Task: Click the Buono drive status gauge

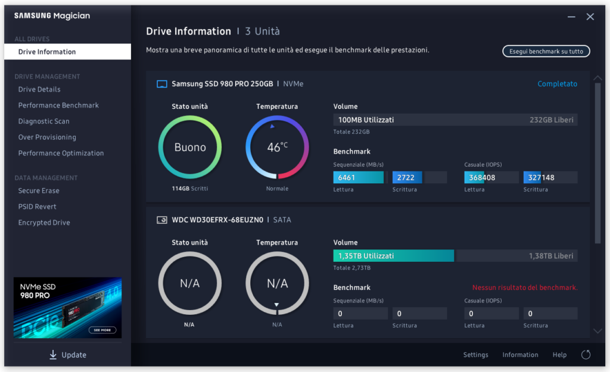Action: [190, 148]
